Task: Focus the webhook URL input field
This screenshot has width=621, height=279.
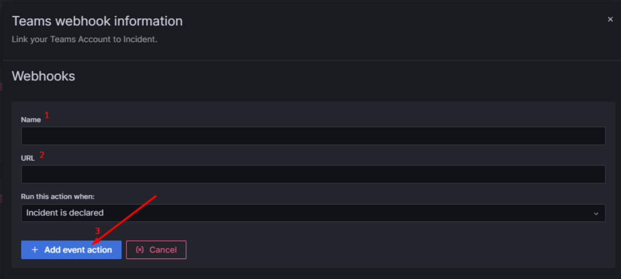Action: (x=313, y=174)
